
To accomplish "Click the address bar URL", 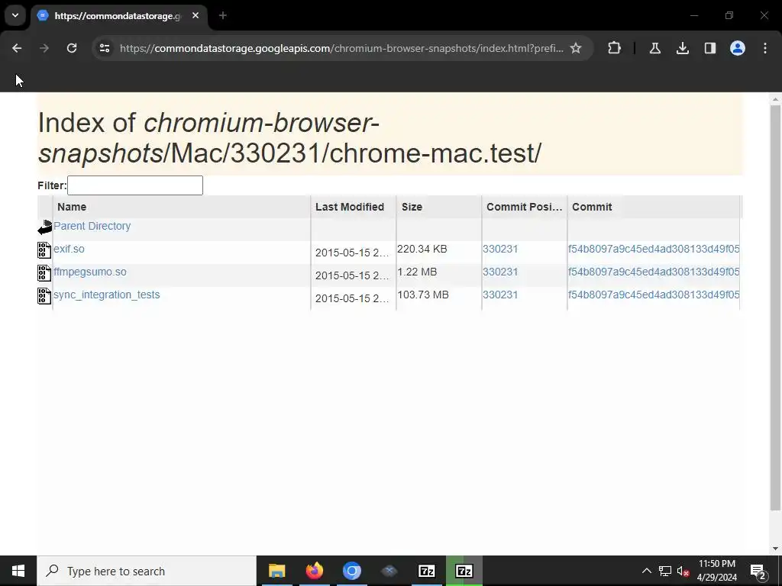I will pos(341,48).
